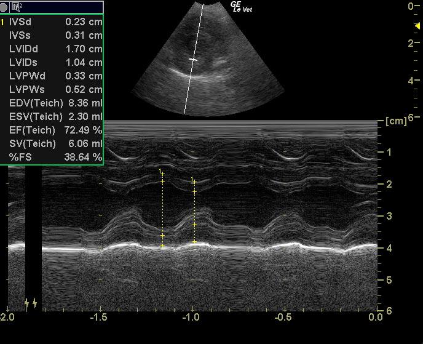Click the -1.0 mark on the time axis
423x344 pixels.
(191, 317)
